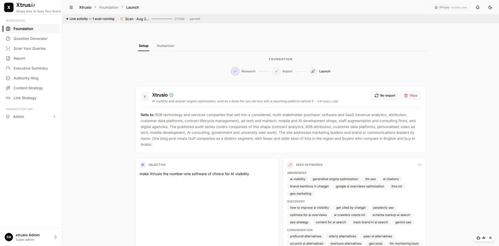Click the Executive Summary gauge icon
This screenshot has height=246, width=499.
pos(8,68)
